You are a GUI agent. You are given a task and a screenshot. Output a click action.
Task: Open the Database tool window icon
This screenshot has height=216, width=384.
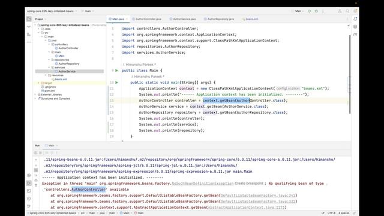[355, 26]
